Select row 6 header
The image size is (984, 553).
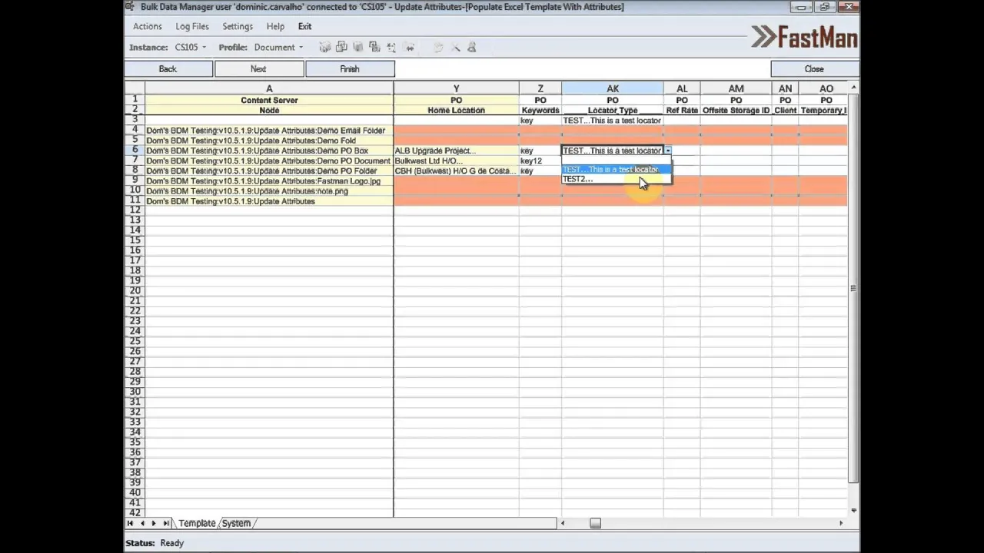135,151
